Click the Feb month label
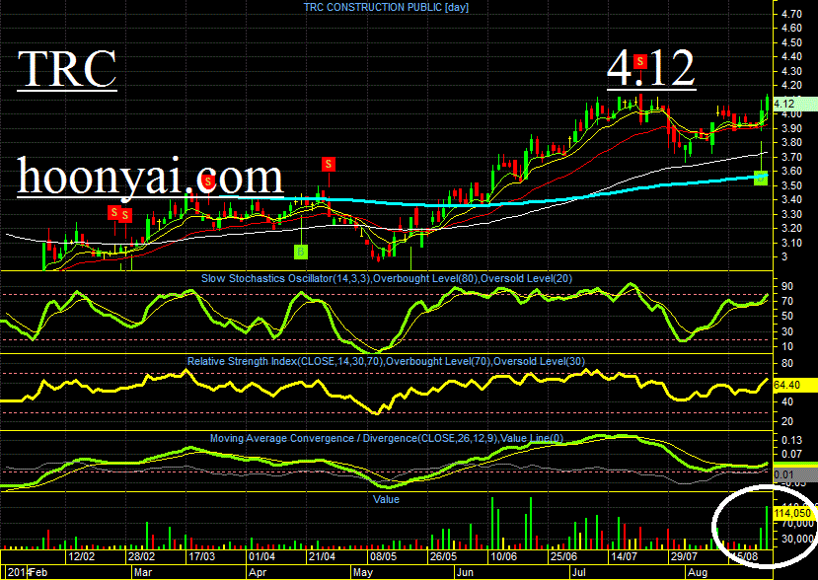818x580 pixels. click(x=39, y=572)
